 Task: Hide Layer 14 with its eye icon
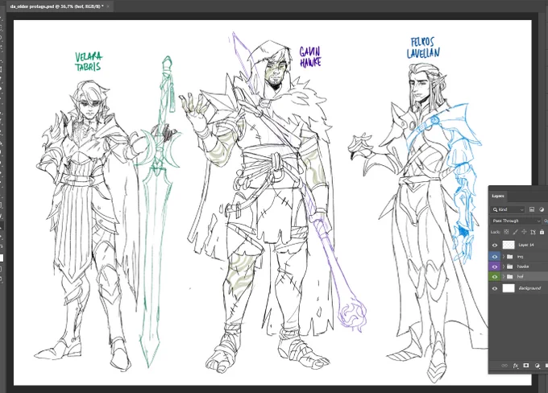[495, 246]
